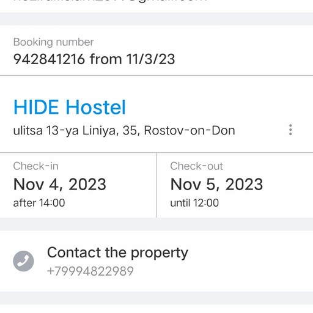The image size is (313, 313).
Task: Tap the word property in the contact row
Action: tap(160, 254)
